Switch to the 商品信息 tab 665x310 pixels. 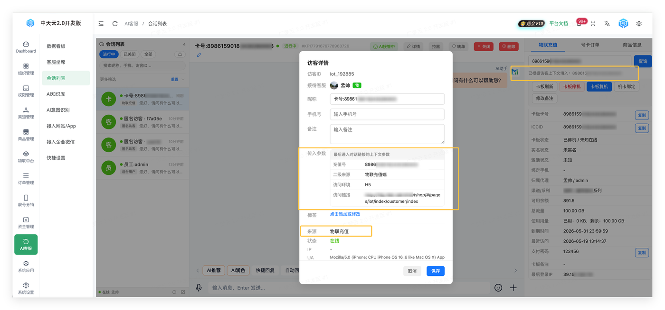tap(632, 45)
